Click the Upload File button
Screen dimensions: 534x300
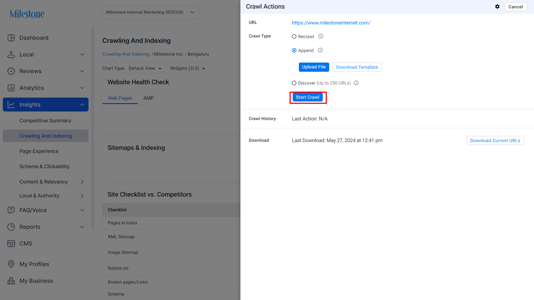tap(314, 67)
